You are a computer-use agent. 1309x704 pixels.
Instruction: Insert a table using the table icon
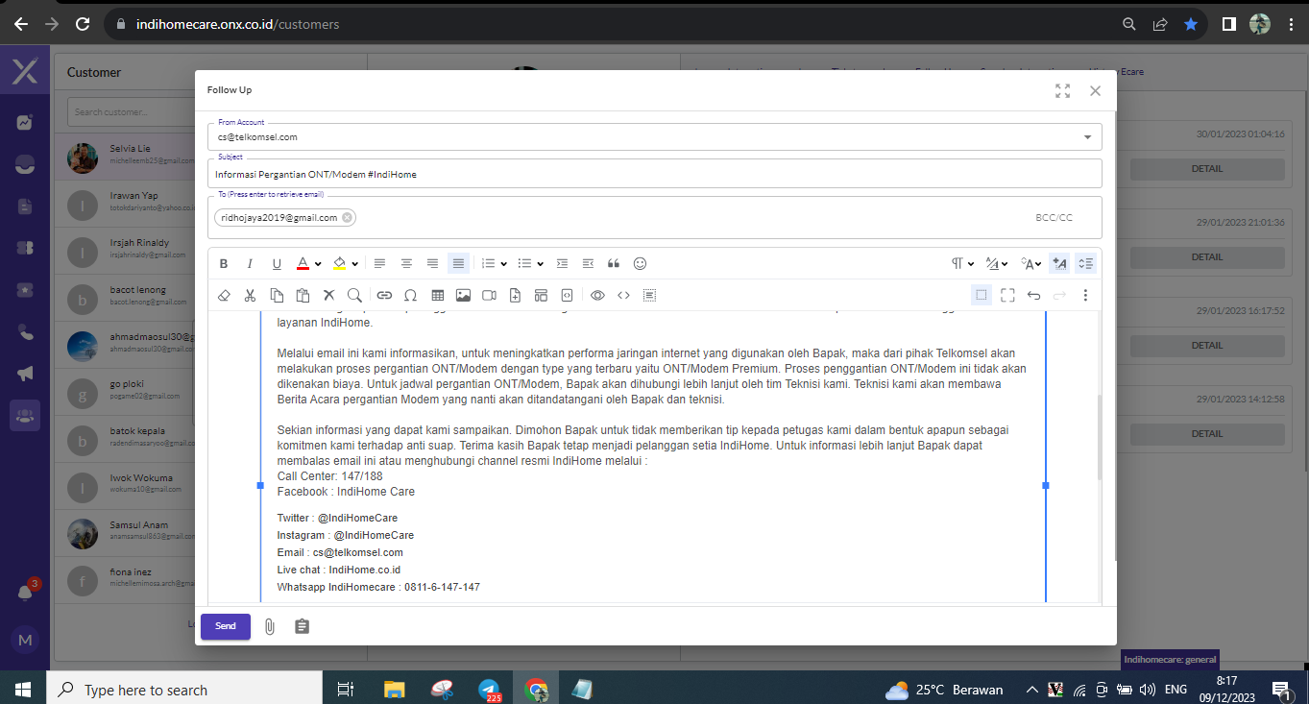[x=437, y=295]
